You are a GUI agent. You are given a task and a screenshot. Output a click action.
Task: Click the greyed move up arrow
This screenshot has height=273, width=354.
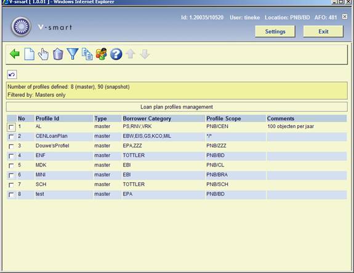point(131,54)
